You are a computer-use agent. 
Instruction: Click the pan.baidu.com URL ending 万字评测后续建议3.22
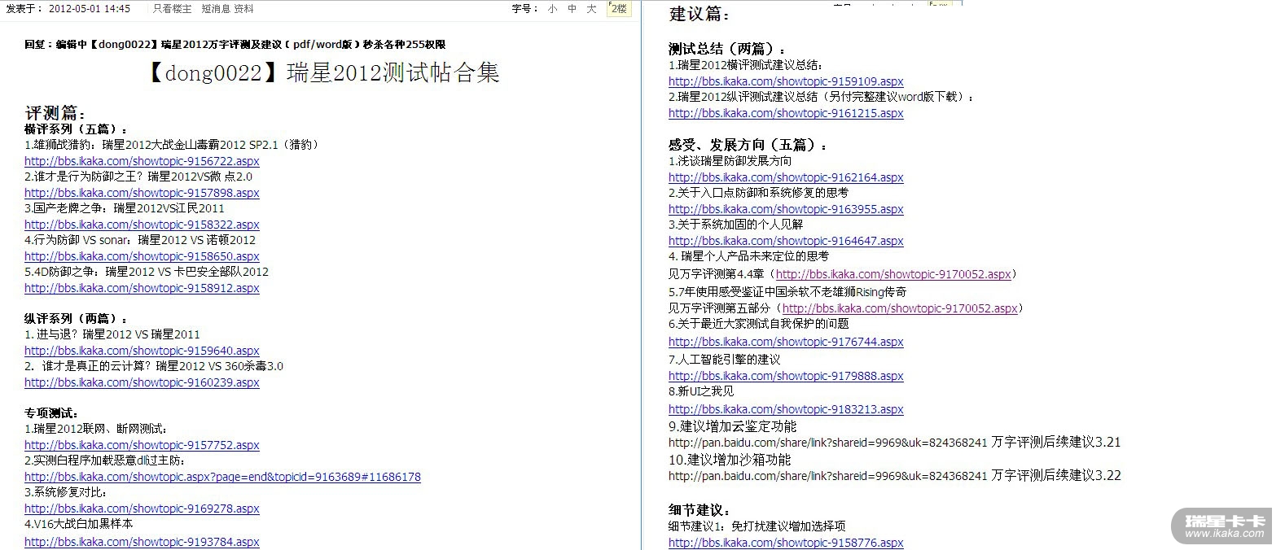[x=895, y=475]
